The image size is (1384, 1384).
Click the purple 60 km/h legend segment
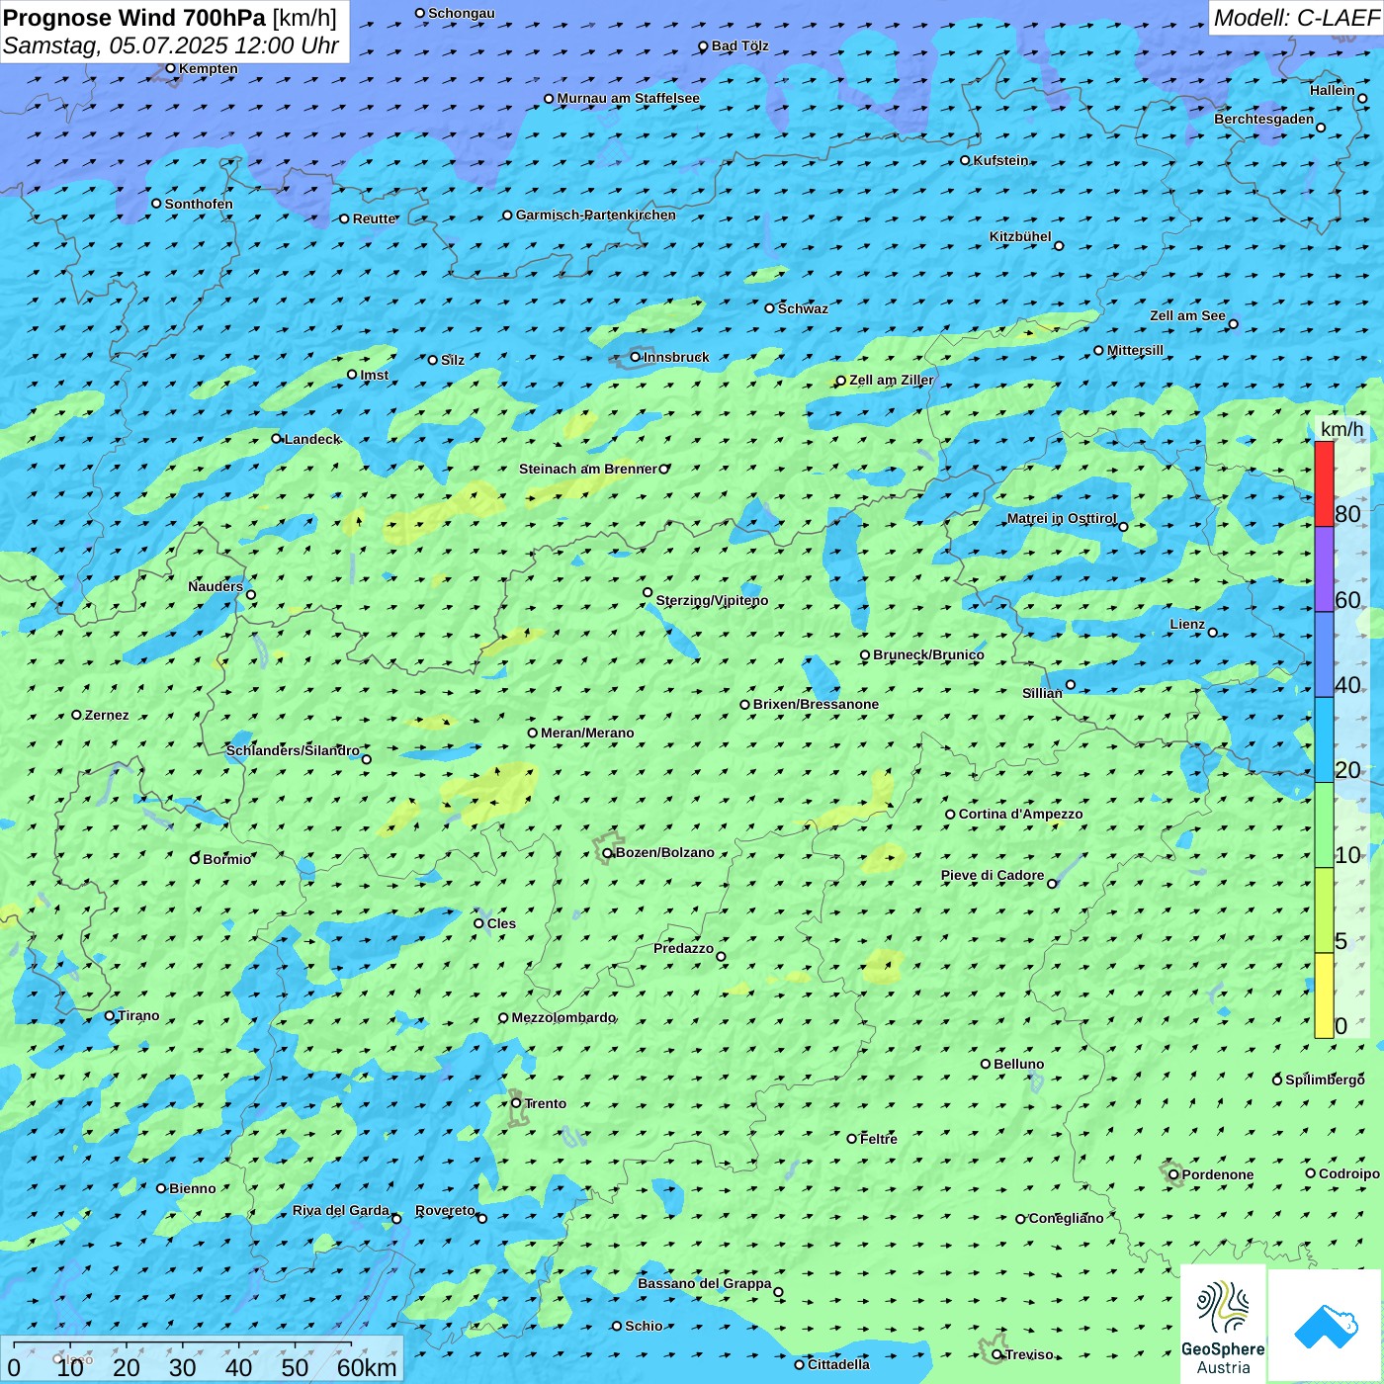[1324, 569]
